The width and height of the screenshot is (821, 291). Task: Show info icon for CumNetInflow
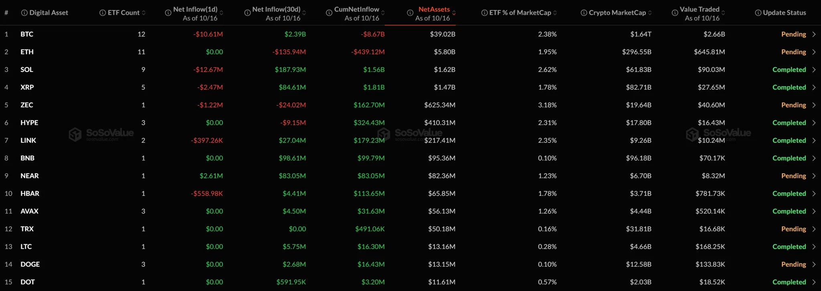(329, 13)
